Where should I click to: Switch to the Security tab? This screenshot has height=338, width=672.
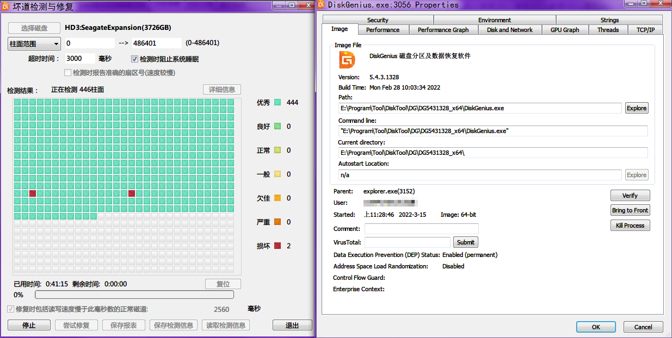click(x=378, y=20)
